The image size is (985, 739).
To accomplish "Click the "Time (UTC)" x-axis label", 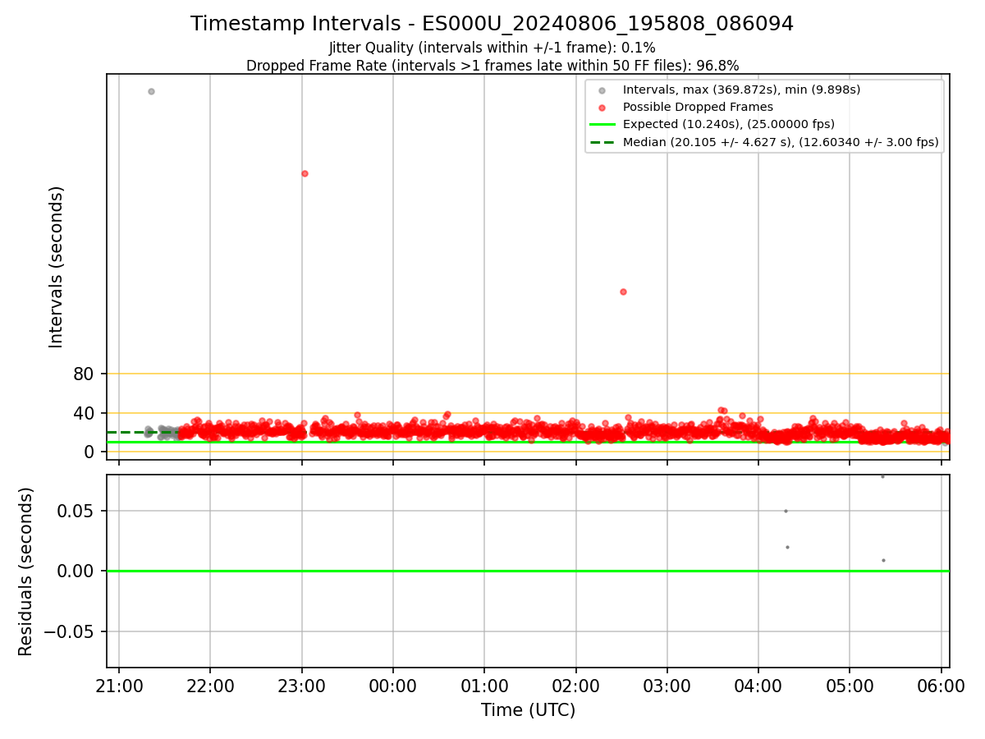I will [x=528, y=709].
